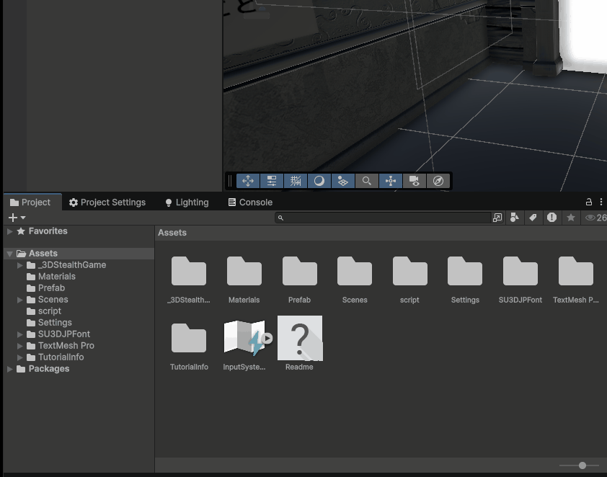The width and height of the screenshot is (607, 477).
Task: Toggle the Favorites star search filter
Action: pos(571,218)
